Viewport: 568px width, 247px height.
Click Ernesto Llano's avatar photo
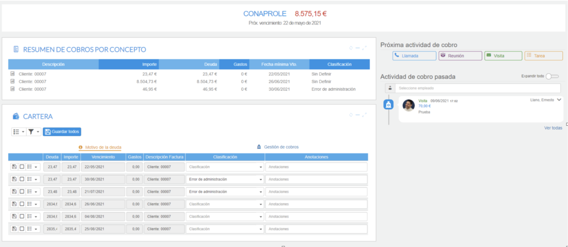(x=409, y=105)
